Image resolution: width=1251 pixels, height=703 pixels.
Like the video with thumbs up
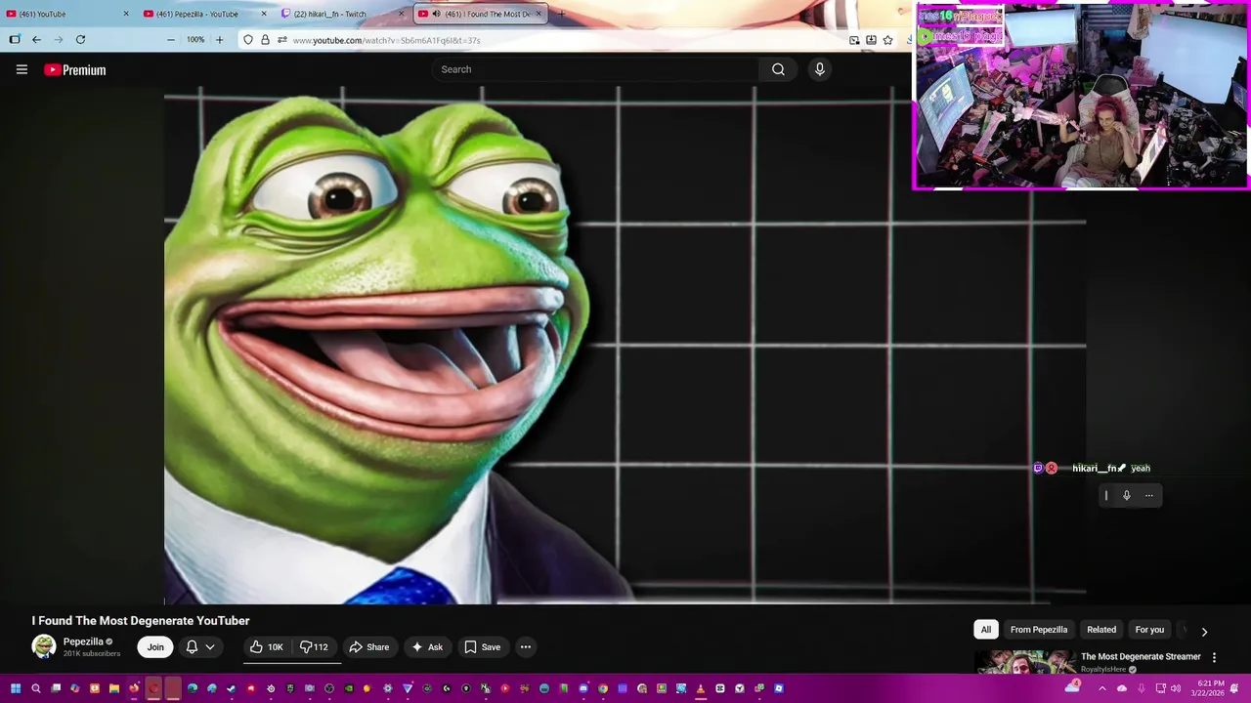[x=266, y=646]
